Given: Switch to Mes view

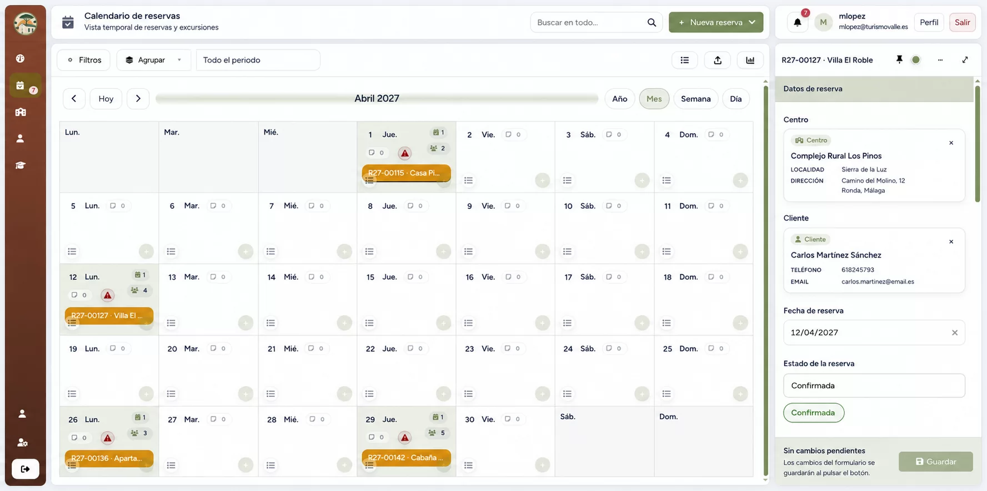Looking at the screenshot, I should tap(654, 99).
